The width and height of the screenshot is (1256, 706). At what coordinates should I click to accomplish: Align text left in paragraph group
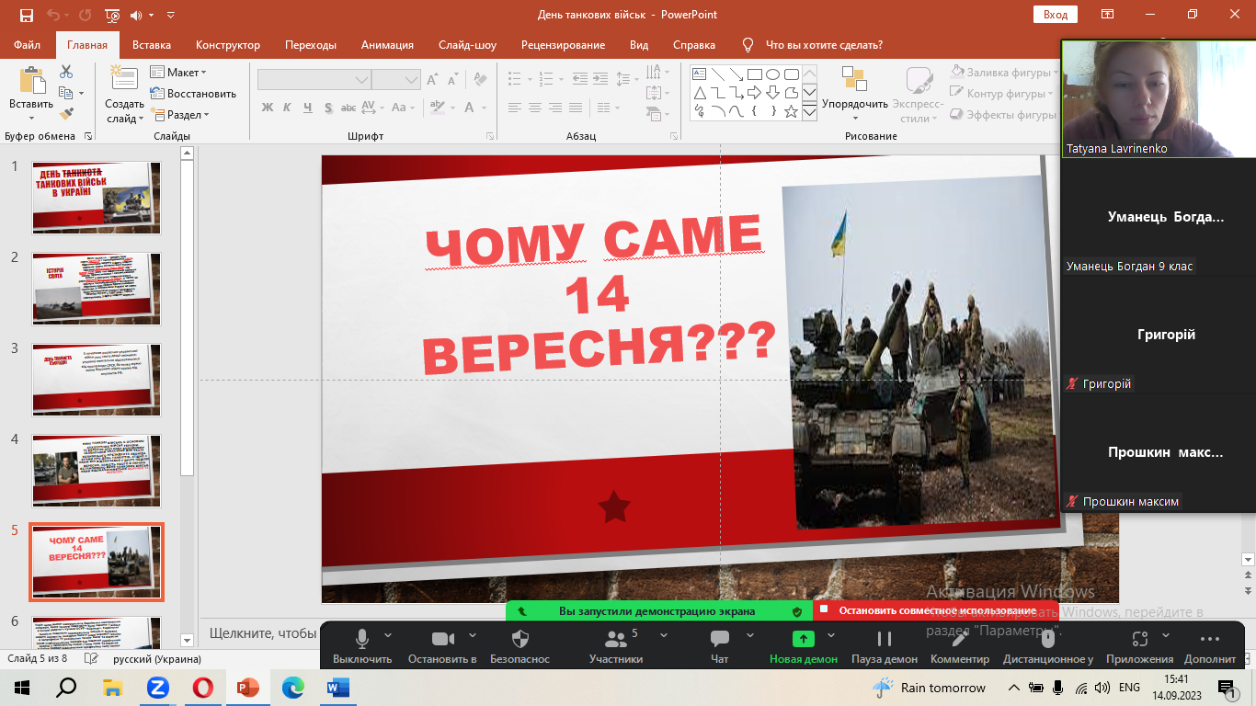(x=515, y=108)
